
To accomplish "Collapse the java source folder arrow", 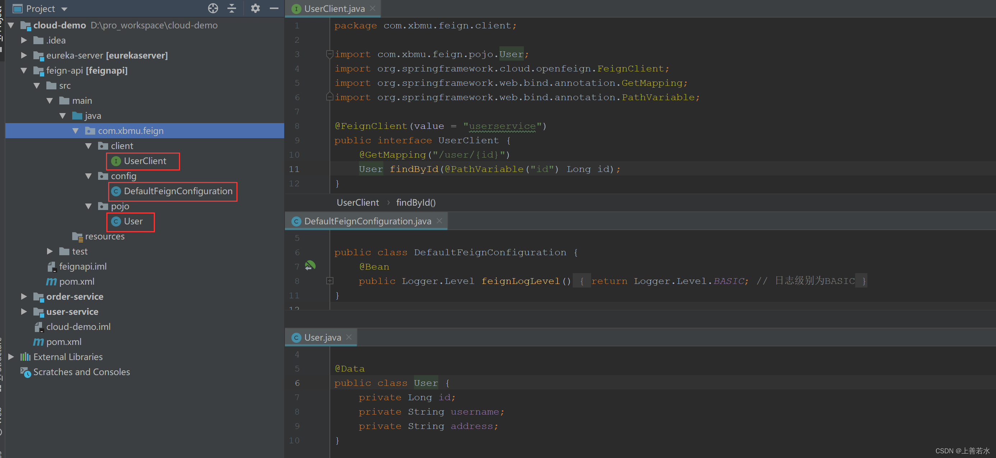I will tap(63, 116).
